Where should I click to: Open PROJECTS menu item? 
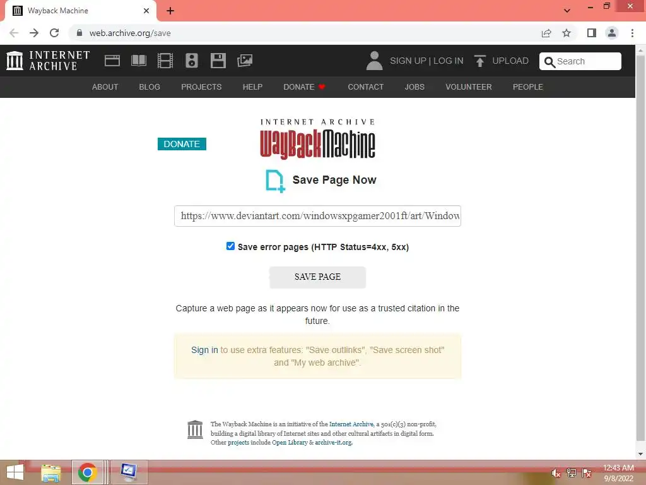[201, 87]
